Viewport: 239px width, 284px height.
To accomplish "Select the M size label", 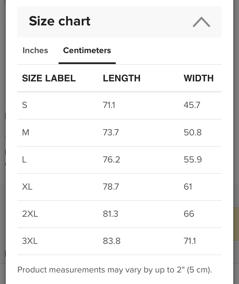I will coord(26,132).
